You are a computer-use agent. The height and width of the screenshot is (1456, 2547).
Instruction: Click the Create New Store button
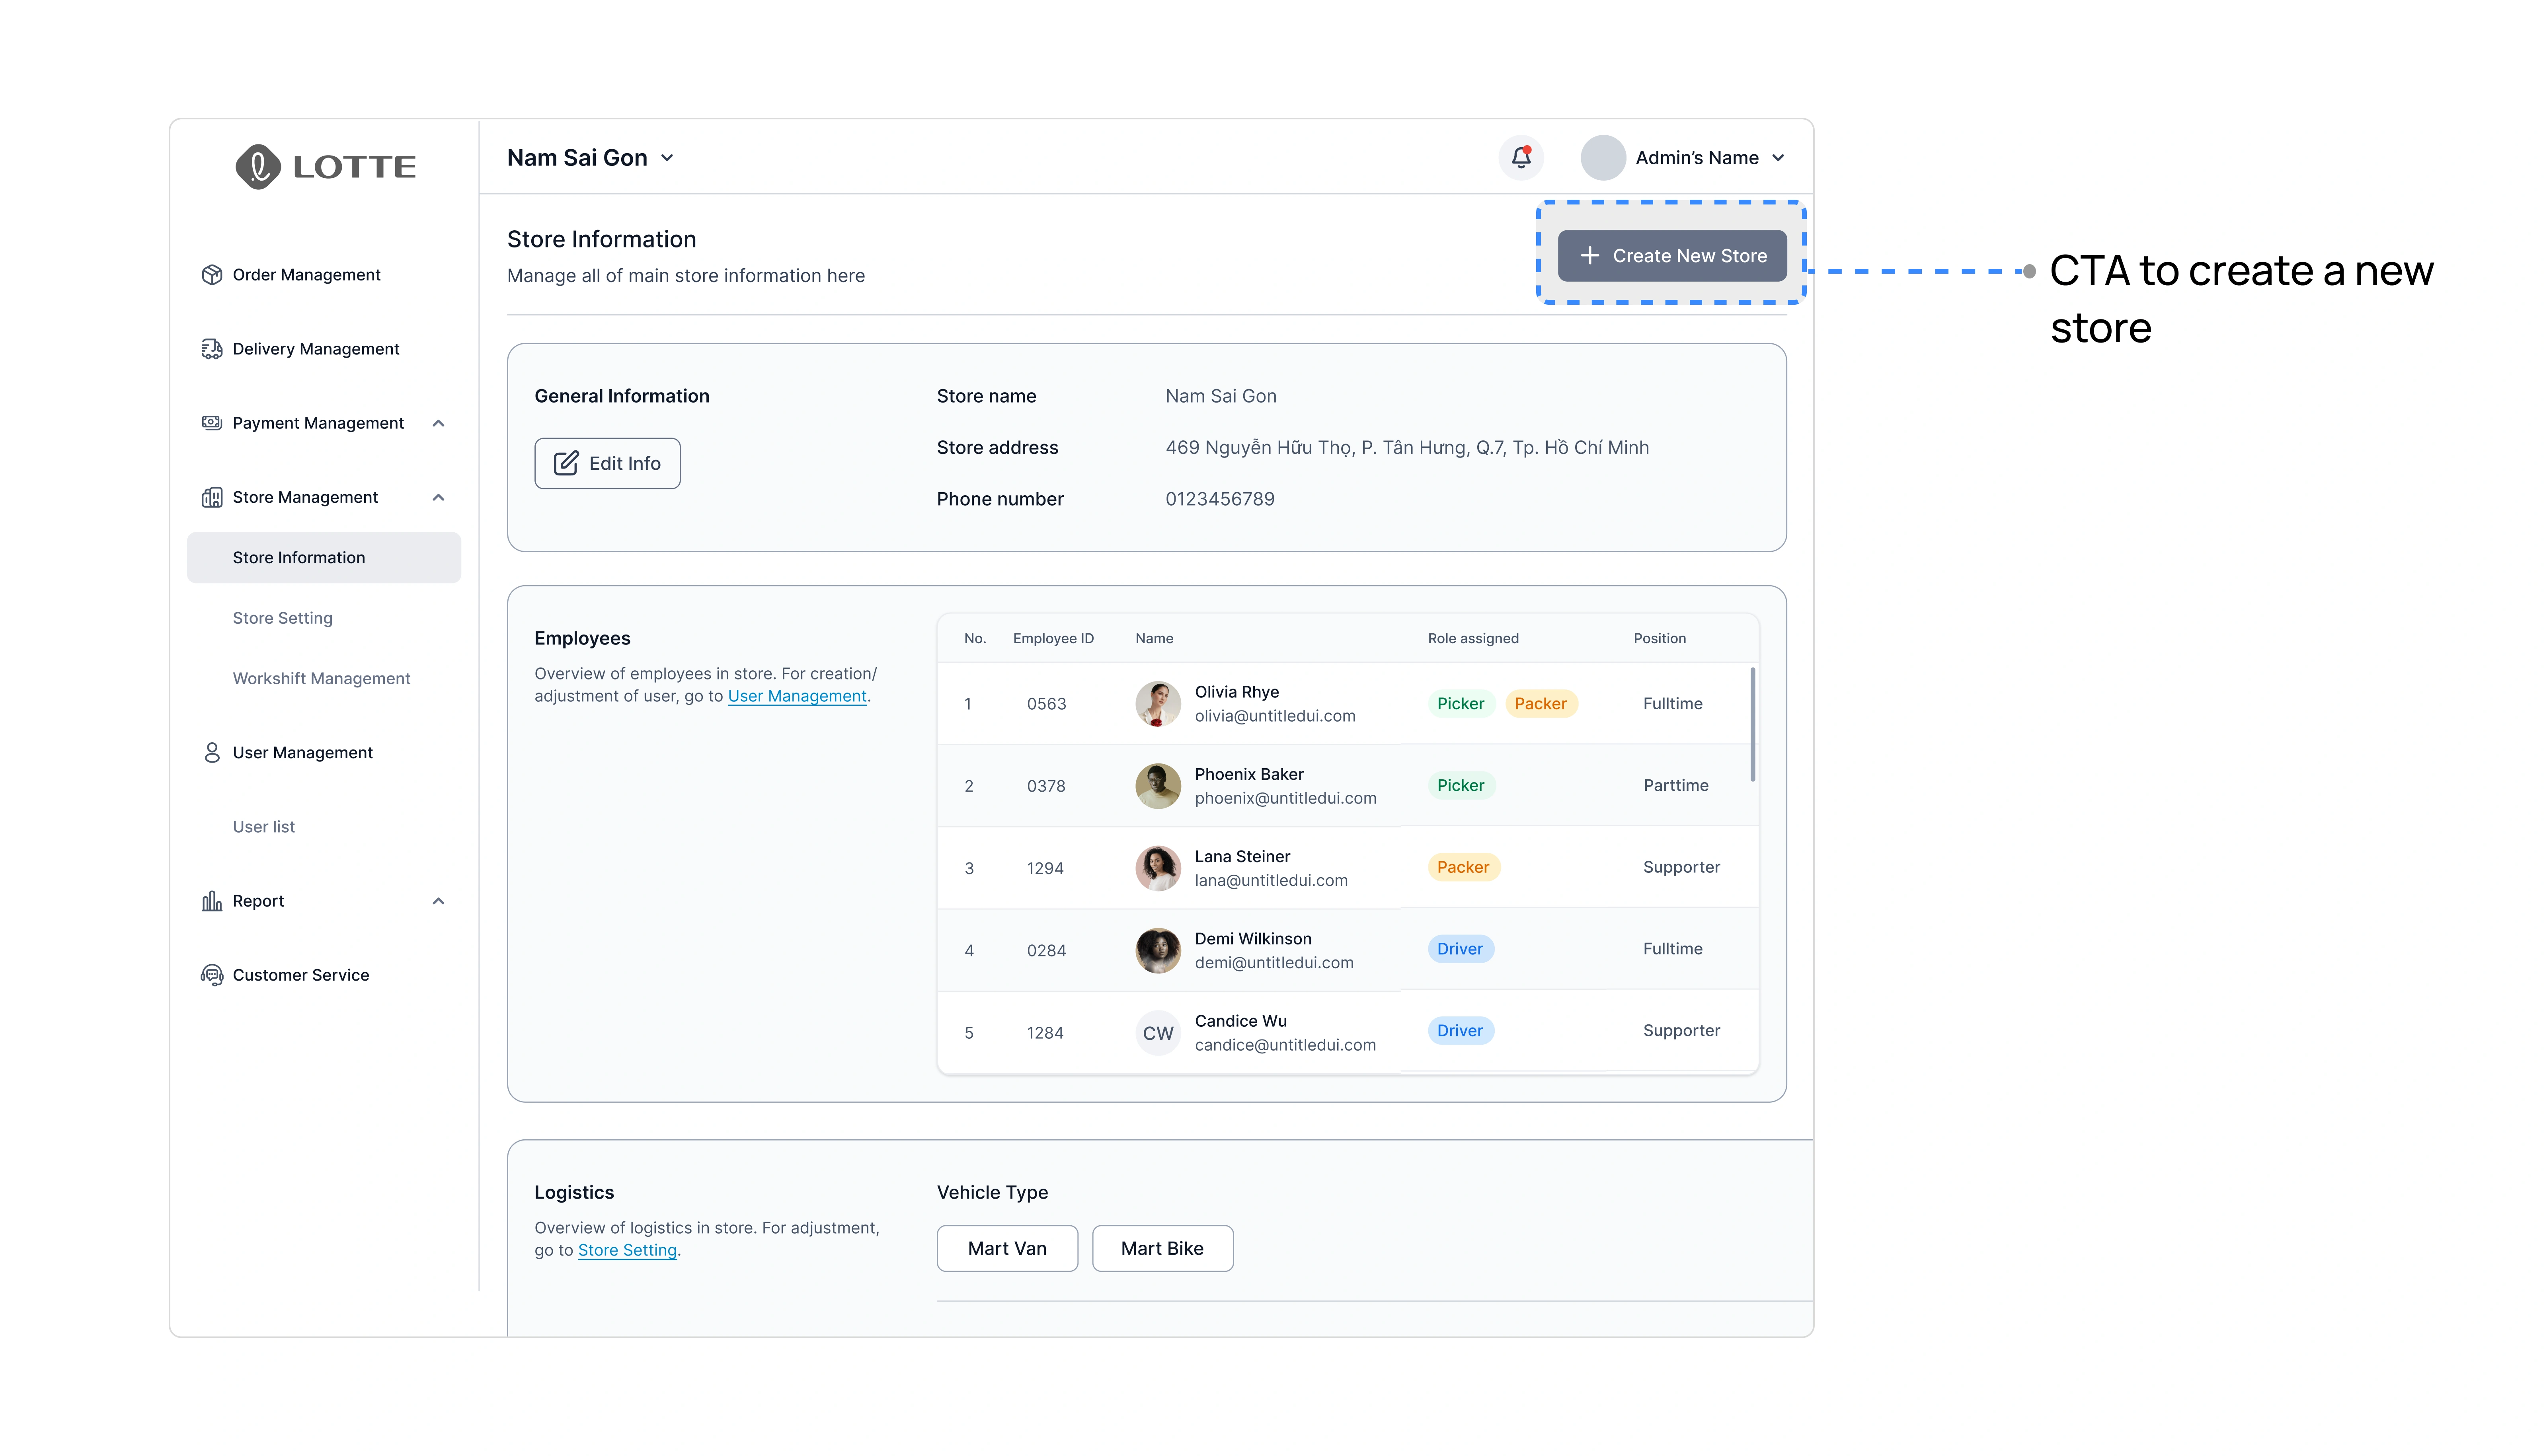tap(1671, 256)
